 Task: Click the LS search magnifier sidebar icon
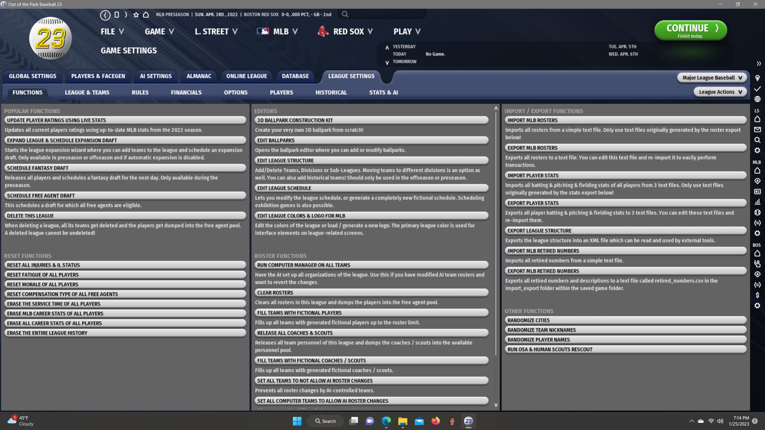pos(757,140)
